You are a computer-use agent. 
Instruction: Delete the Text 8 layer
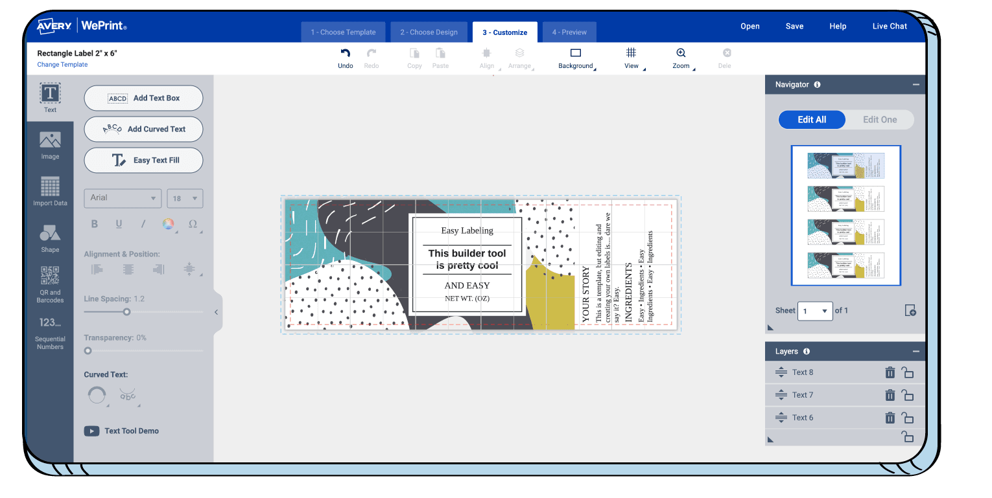coord(890,372)
